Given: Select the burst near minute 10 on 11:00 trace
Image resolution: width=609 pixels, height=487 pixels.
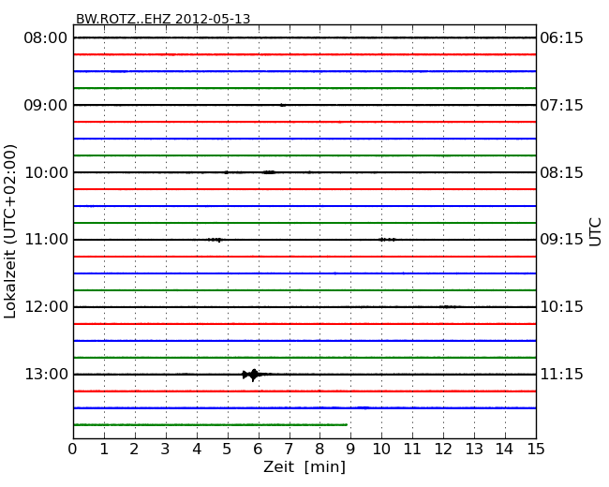Looking at the screenshot, I should pyautogui.click(x=387, y=240).
